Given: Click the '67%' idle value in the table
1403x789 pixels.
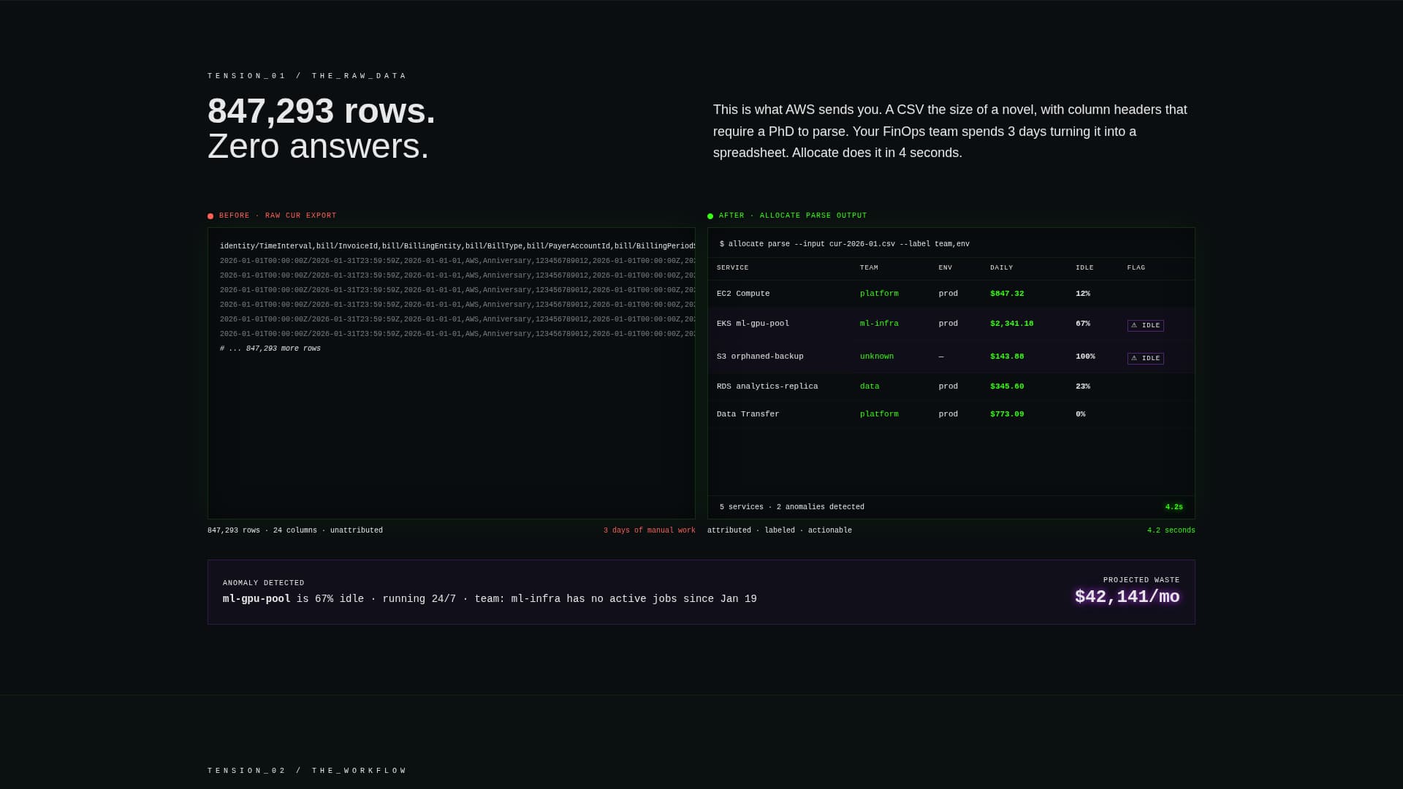Looking at the screenshot, I should click(x=1083, y=324).
